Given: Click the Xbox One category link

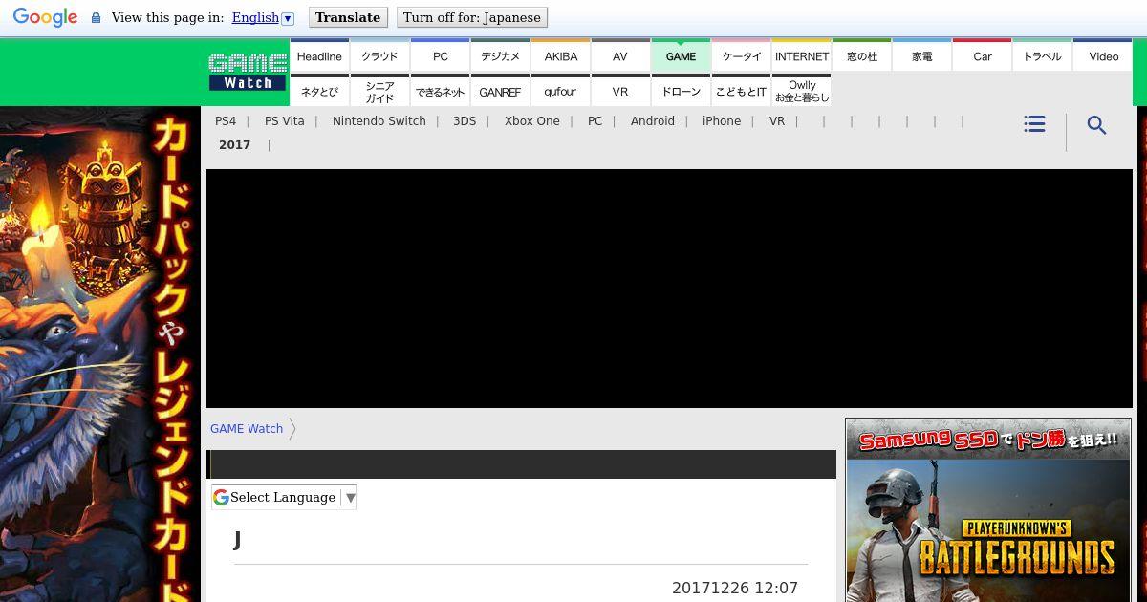Looking at the screenshot, I should click(x=532, y=121).
